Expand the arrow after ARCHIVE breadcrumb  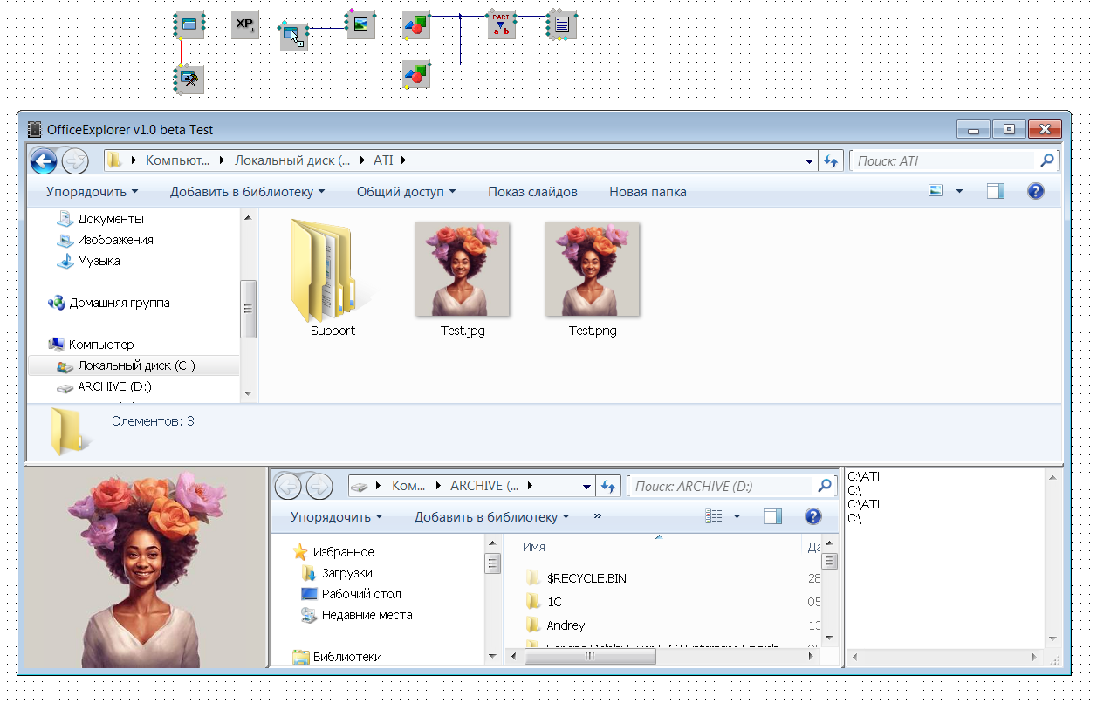click(x=530, y=486)
